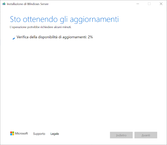The height and width of the screenshot is (145, 167).
Task: Click the 'Verifica della disponibilità di aggiornamenti: 2%' text
Action: (55, 37)
